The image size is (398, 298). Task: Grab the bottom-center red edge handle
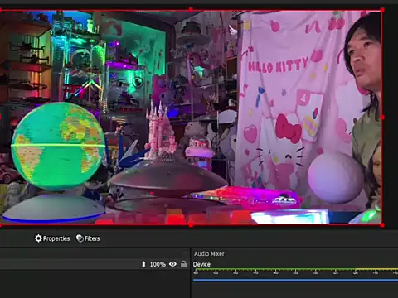click(191, 225)
